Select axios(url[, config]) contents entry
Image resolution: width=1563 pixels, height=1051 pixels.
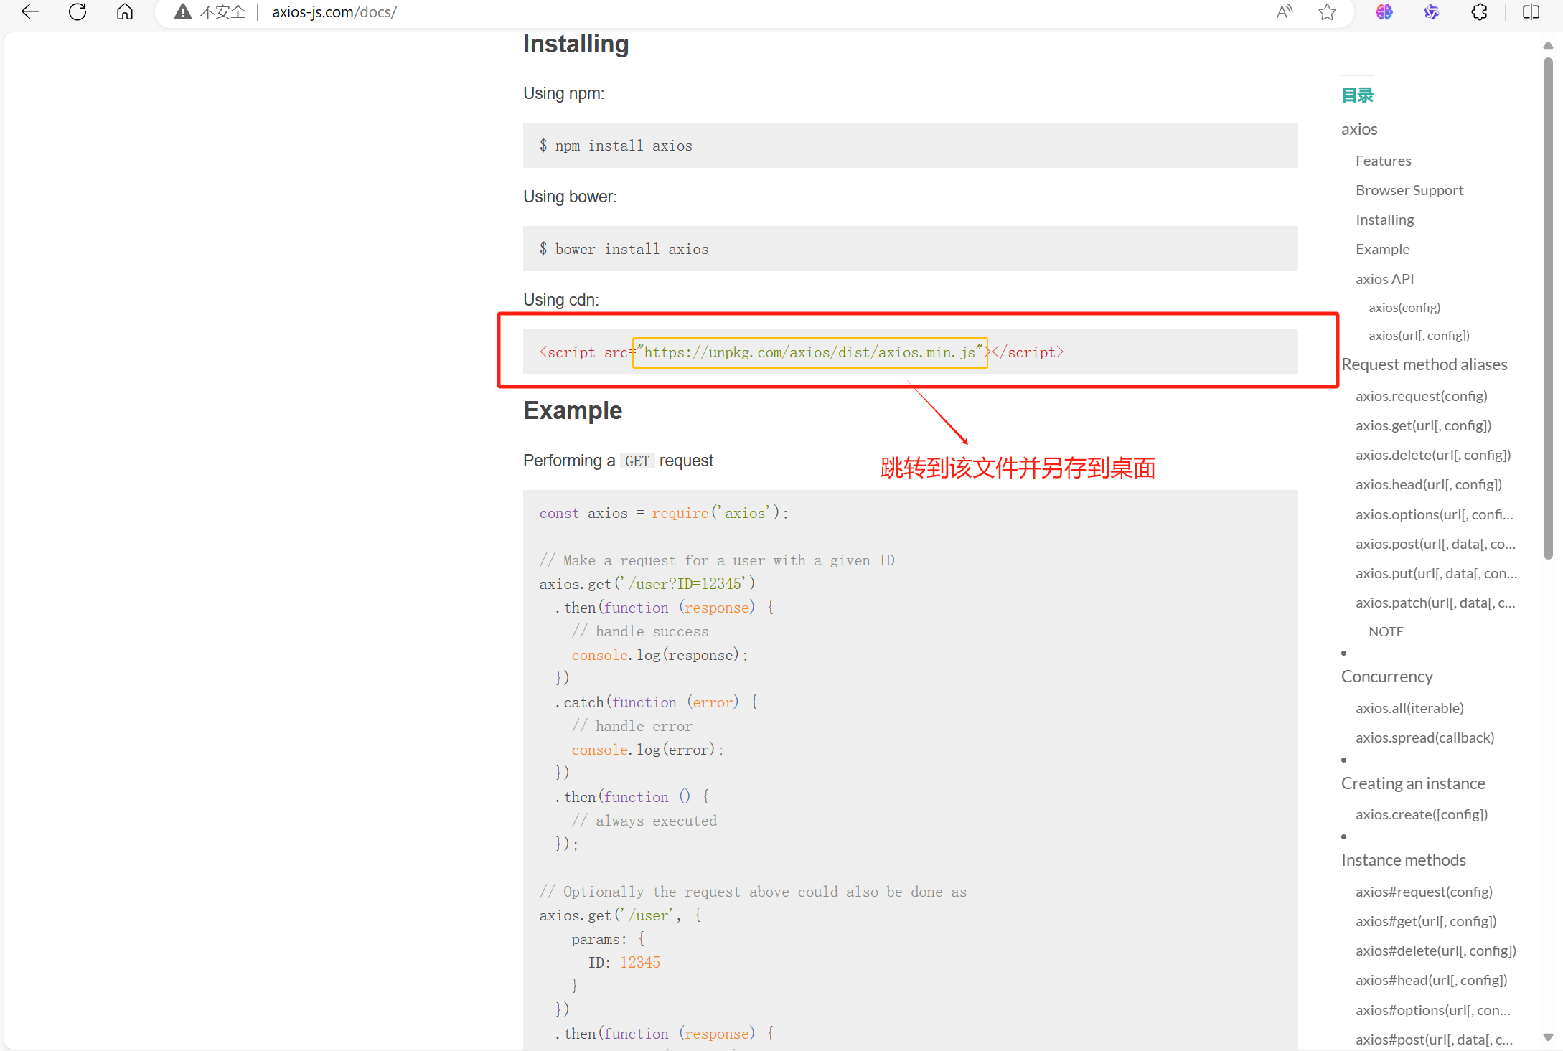1419,336
